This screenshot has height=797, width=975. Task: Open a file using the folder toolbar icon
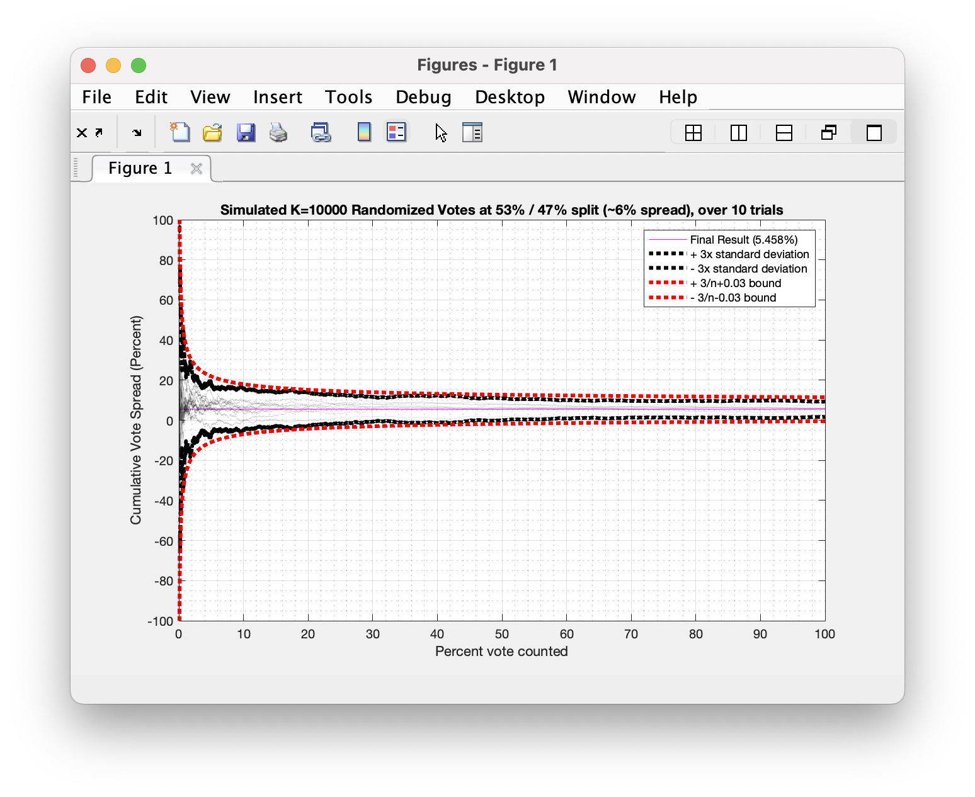[x=212, y=132]
